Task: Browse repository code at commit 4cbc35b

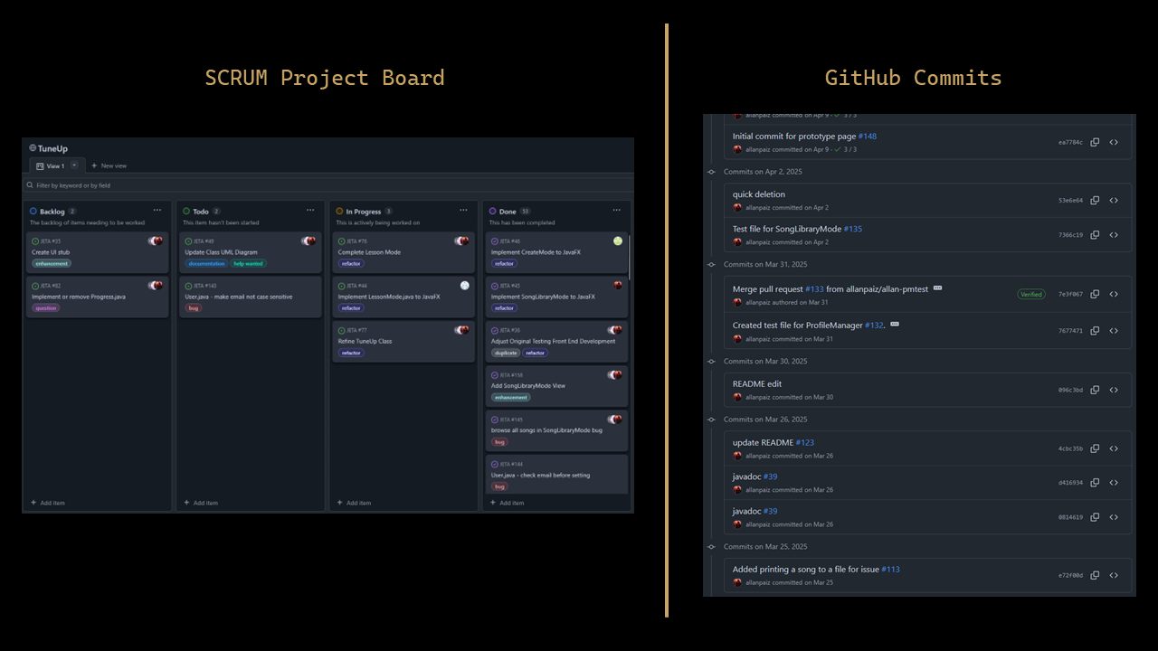Action: tap(1114, 448)
